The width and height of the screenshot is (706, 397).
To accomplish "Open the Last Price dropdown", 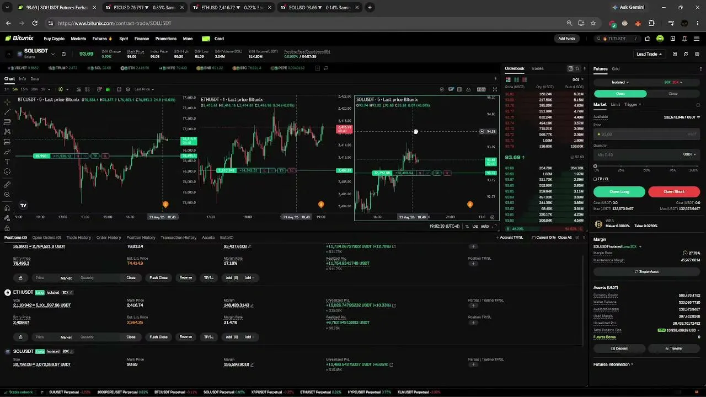I will tap(143, 89).
